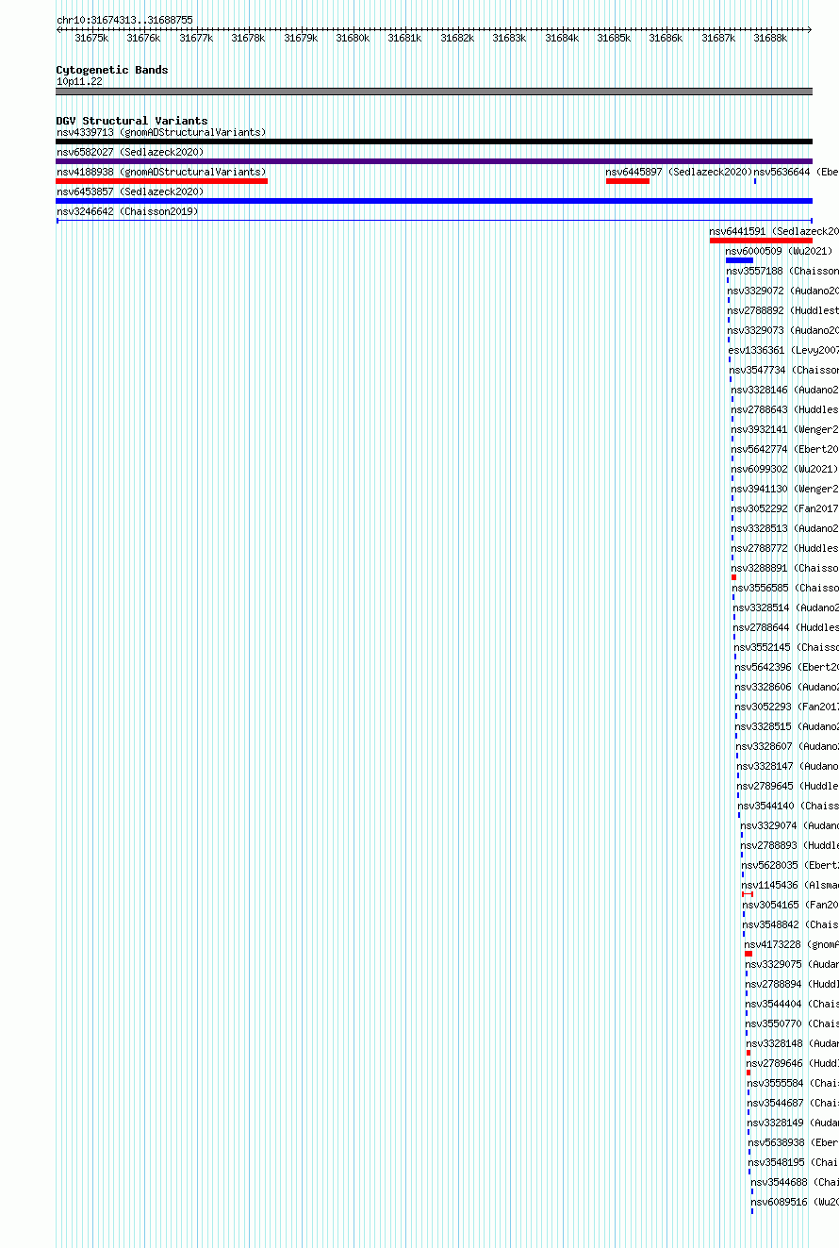Open variant nsv3329073
Screen dimensions: 839x1248
coord(782,330)
